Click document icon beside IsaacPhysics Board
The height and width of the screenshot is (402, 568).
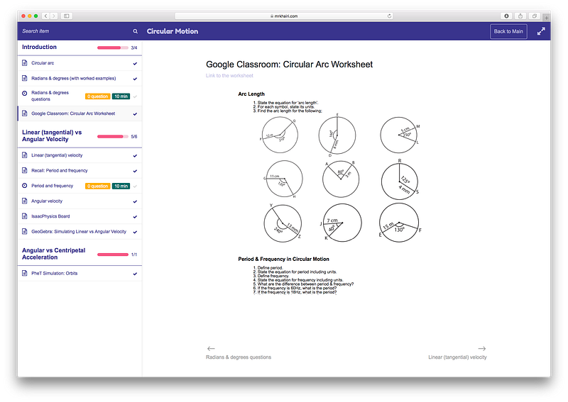(25, 216)
